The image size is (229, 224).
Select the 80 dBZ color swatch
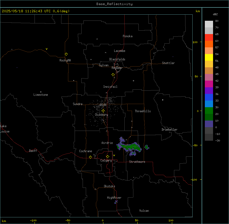(209, 24)
